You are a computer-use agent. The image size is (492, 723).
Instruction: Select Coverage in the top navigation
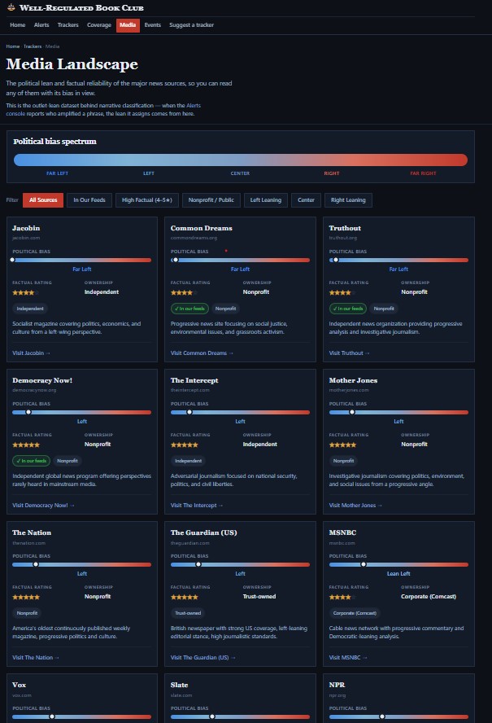coord(99,25)
